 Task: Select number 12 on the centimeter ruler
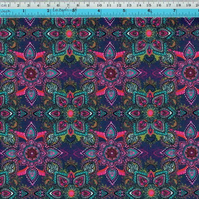tap(119, 5)
